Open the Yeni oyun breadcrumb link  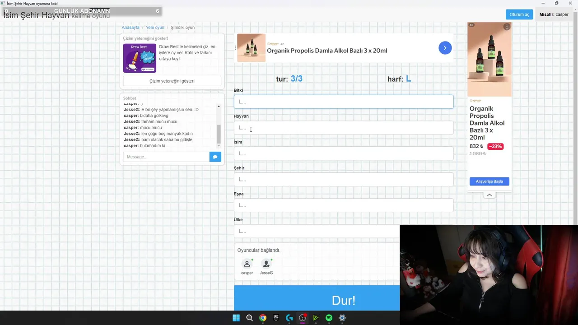point(155,28)
